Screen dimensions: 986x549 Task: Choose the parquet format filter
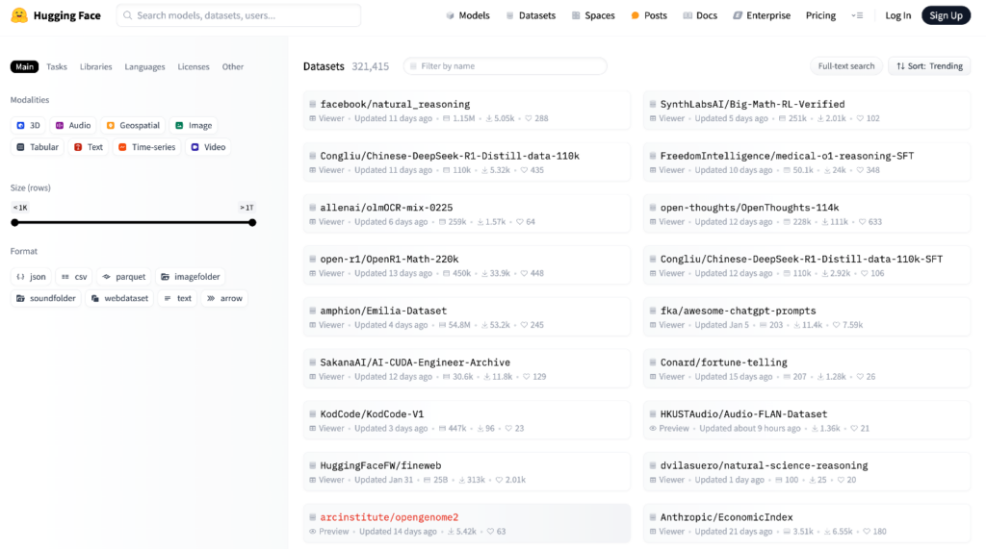click(x=123, y=276)
